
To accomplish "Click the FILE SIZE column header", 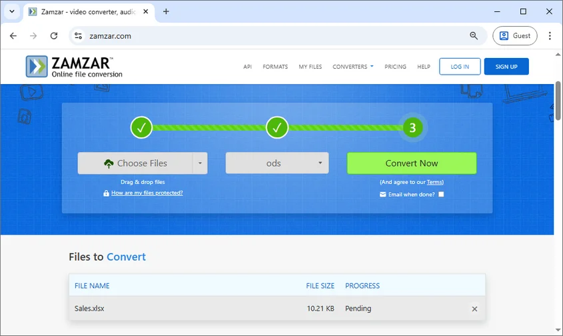I will pos(320,286).
